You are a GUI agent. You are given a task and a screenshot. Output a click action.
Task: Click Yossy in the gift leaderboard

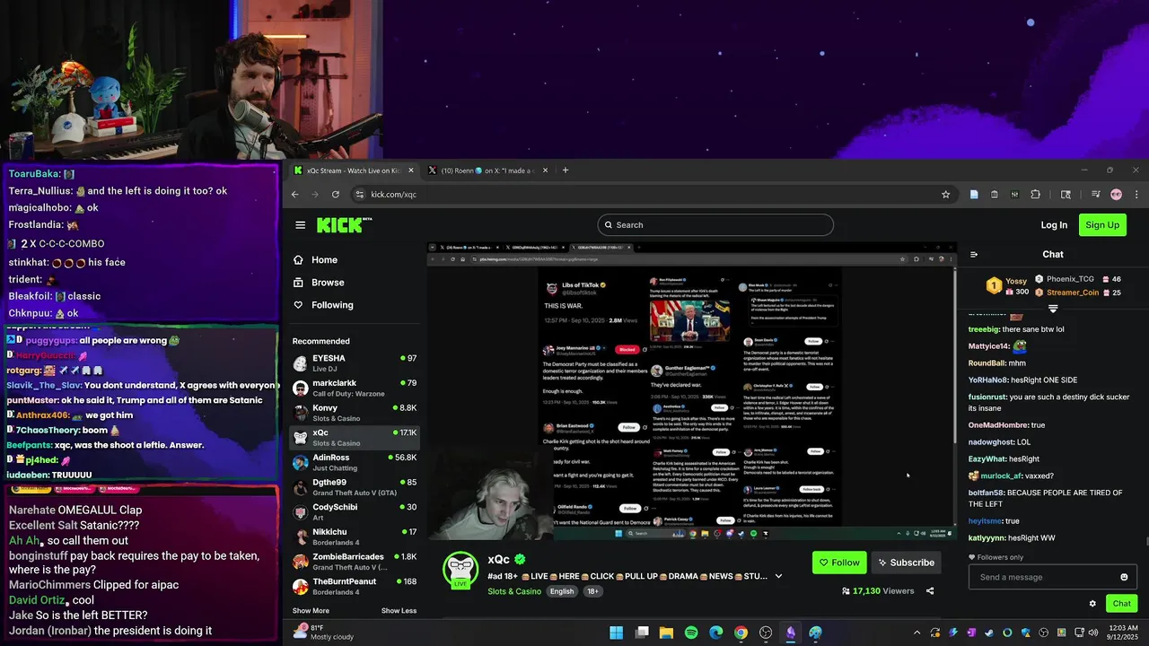click(x=1016, y=281)
